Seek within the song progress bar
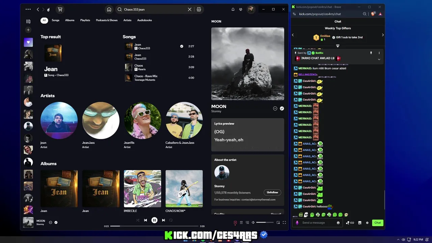 click(x=154, y=226)
